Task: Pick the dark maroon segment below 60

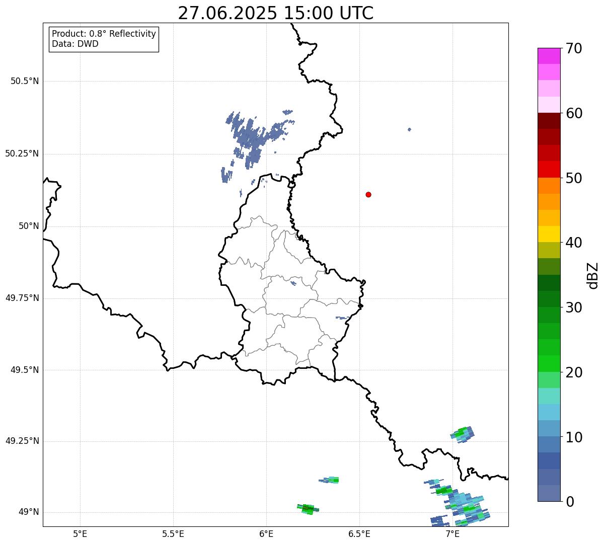Action: (x=549, y=121)
